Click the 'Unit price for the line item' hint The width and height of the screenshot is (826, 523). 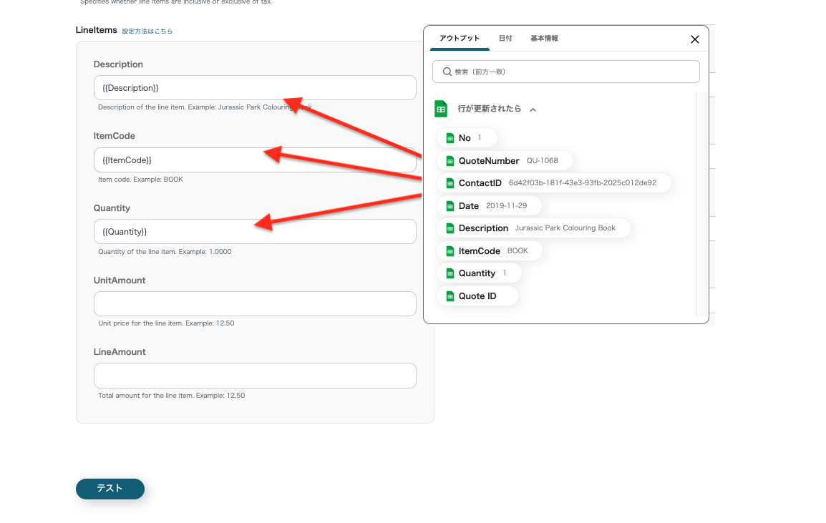[166, 323]
